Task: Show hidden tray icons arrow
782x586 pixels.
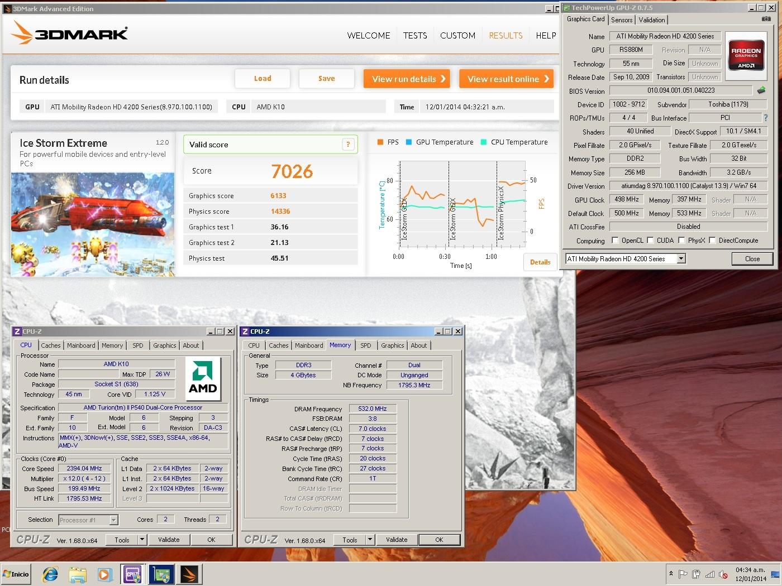Action: 671,574
